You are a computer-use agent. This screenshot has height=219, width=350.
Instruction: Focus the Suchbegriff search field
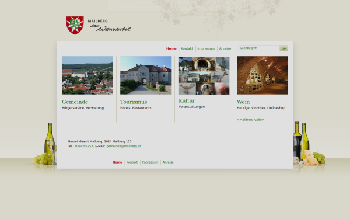click(x=259, y=48)
